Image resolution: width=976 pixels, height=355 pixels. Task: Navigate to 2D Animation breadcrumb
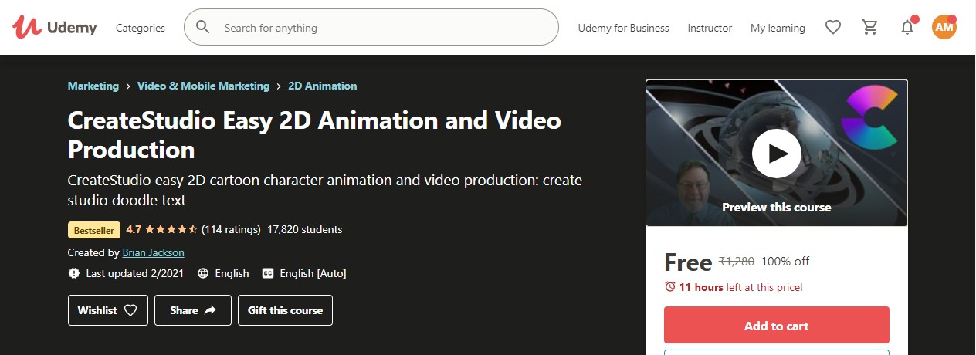(x=323, y=86)
